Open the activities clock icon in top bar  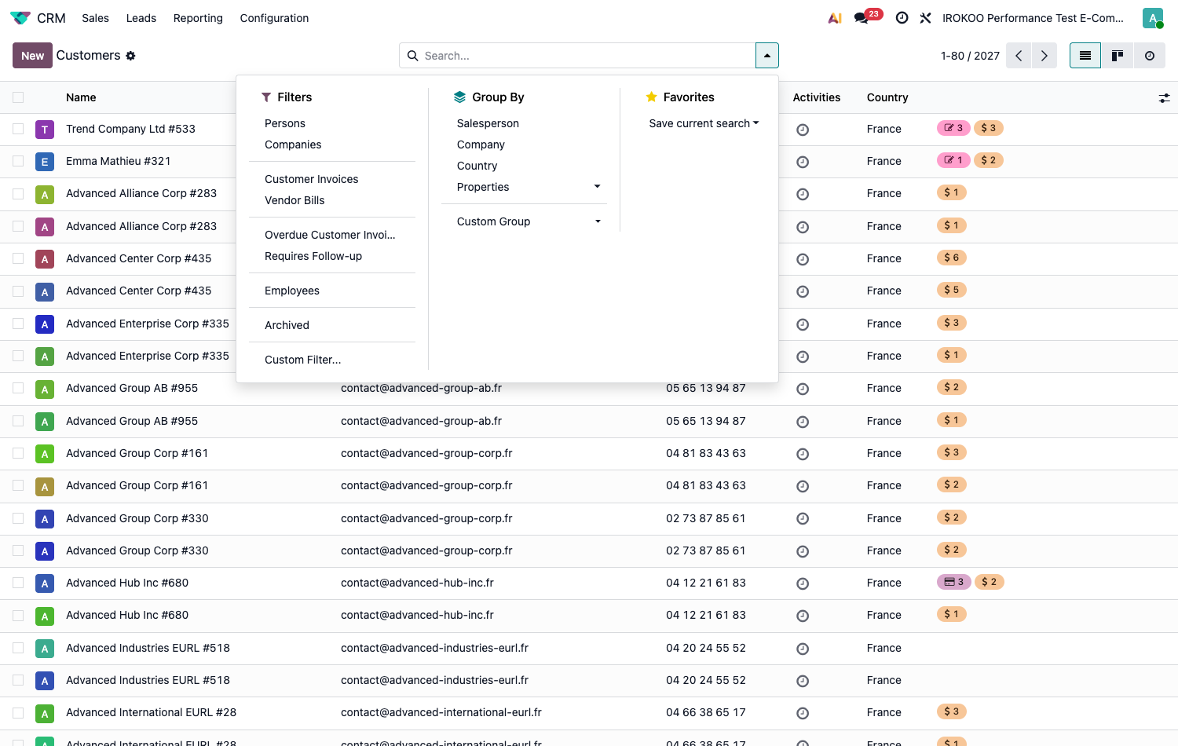(902, 18)
